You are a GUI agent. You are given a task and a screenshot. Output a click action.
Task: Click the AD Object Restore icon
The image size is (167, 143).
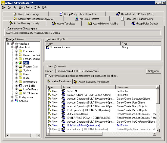77,19
